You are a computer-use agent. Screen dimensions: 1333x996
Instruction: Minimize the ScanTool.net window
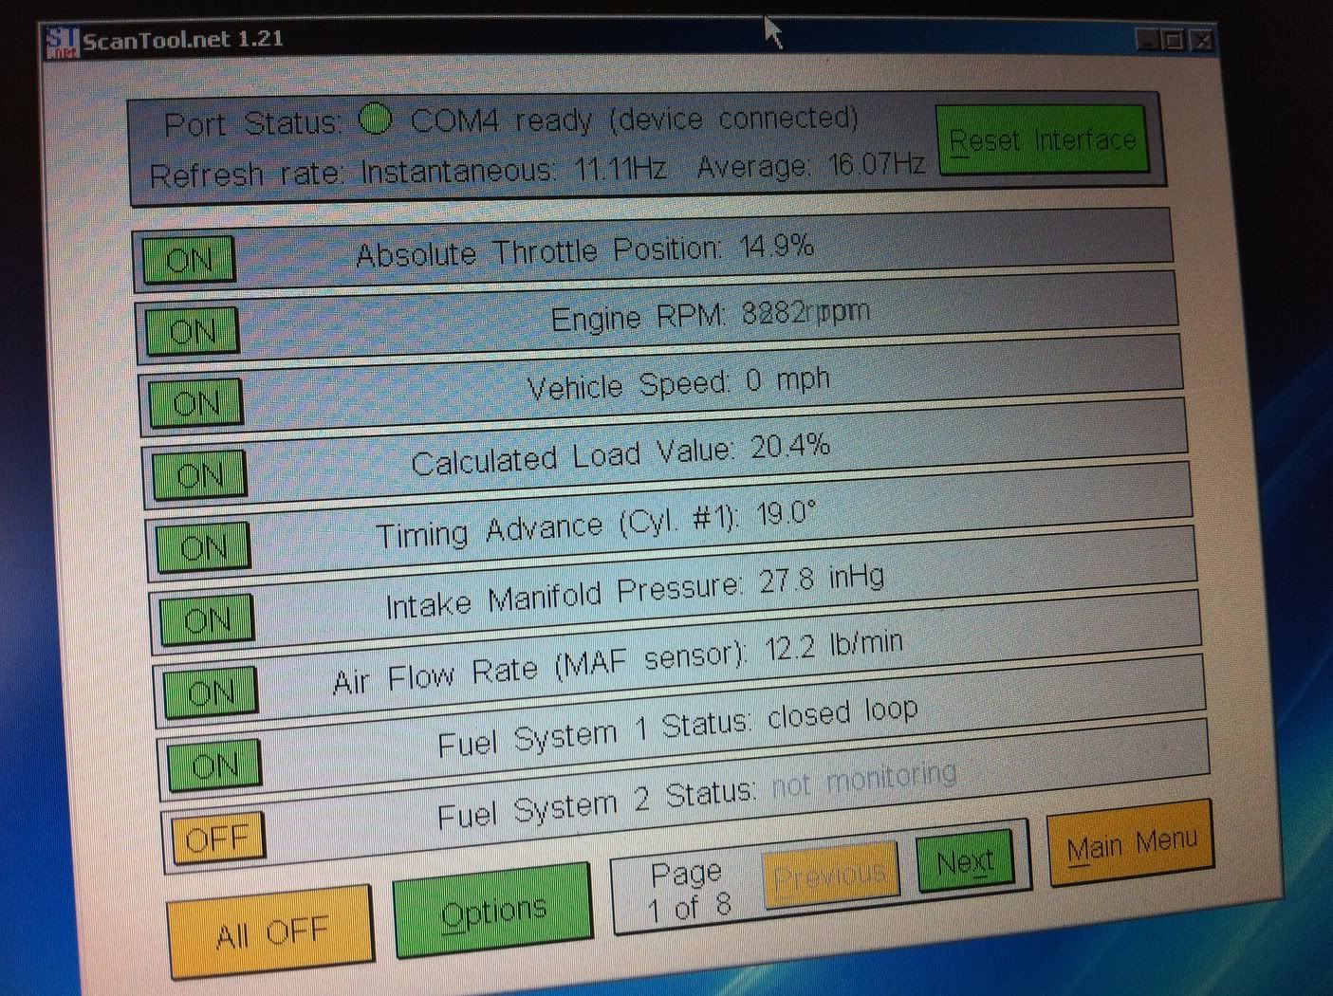click(x=1148, y=40)
